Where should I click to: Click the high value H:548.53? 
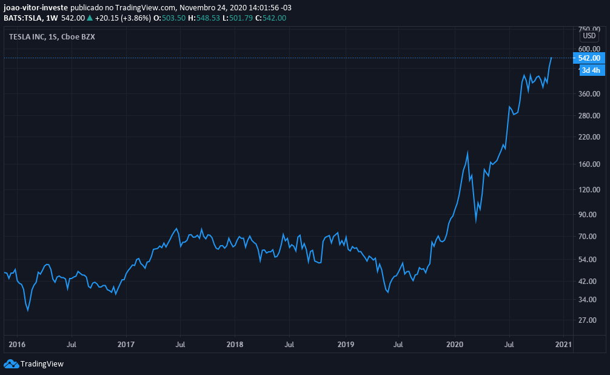pos(204,18)
